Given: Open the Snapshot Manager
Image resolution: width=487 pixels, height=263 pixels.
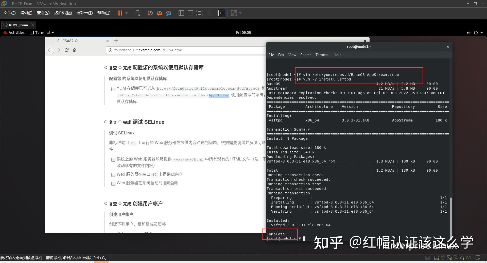Looking at the screenshot, I should pos(169,13).
